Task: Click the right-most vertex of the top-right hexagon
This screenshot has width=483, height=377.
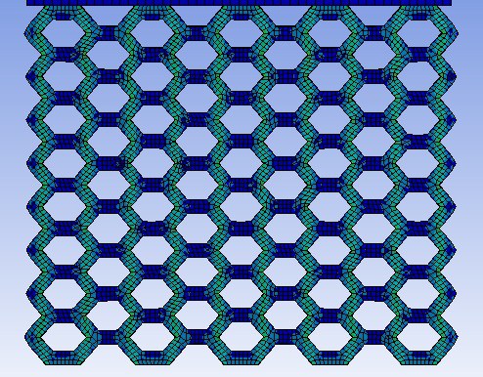Action: [x=457, y=33]
